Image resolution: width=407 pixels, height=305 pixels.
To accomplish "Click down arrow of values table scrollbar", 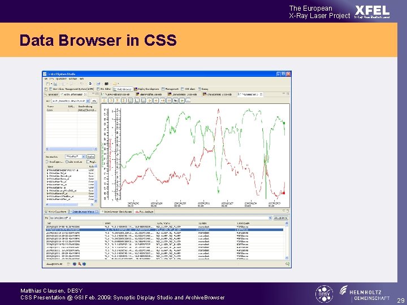I will 287,258.
